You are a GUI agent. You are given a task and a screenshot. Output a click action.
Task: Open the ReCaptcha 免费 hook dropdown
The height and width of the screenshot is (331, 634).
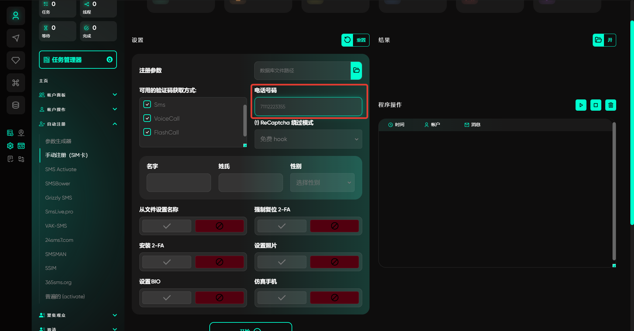[308, 139]
